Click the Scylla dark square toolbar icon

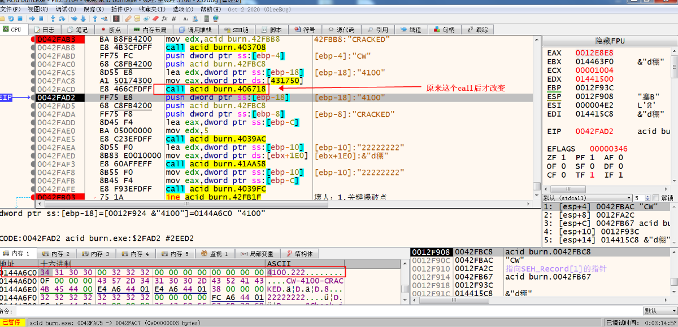point(116,19)
